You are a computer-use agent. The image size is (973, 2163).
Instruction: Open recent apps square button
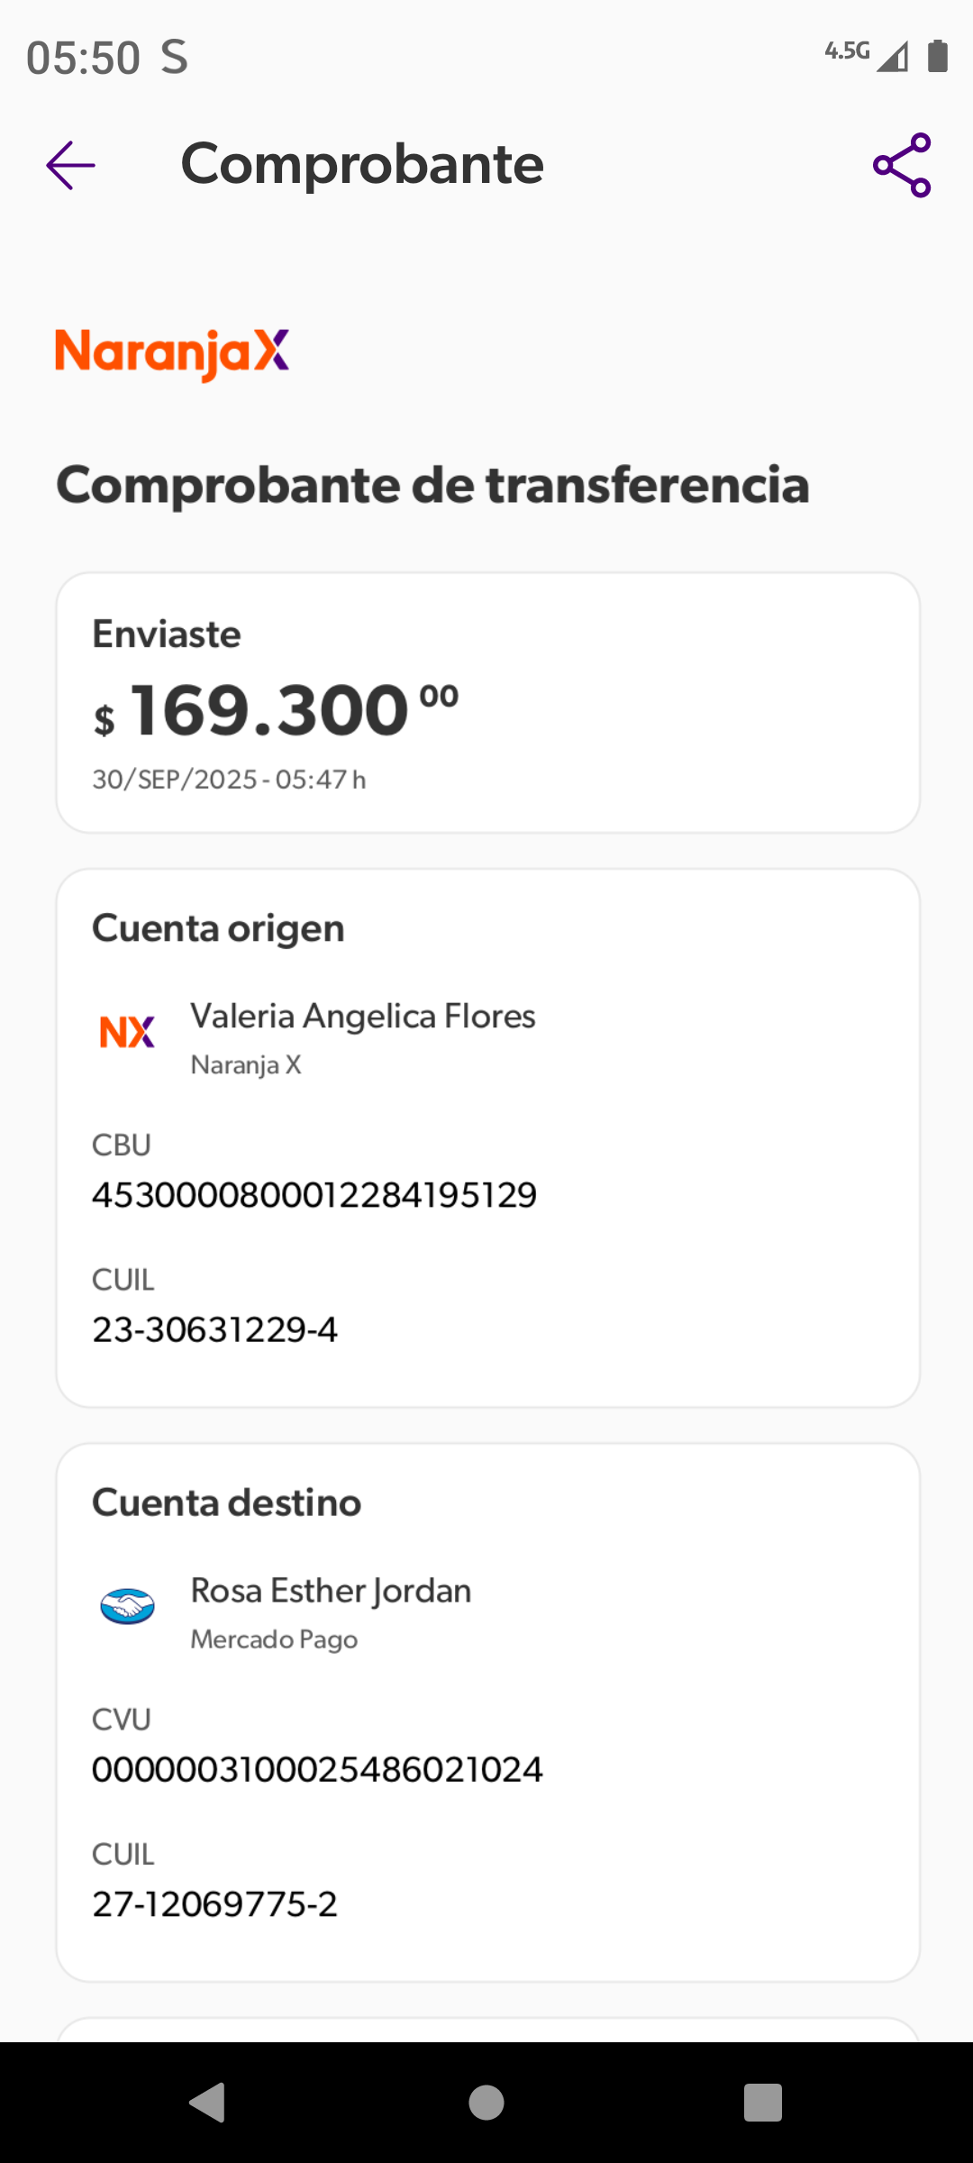coord(762,2104)
